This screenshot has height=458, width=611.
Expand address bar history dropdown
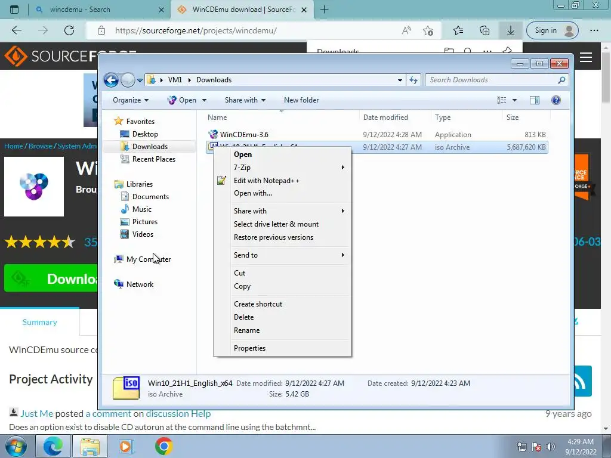click(x=400, y=81)
